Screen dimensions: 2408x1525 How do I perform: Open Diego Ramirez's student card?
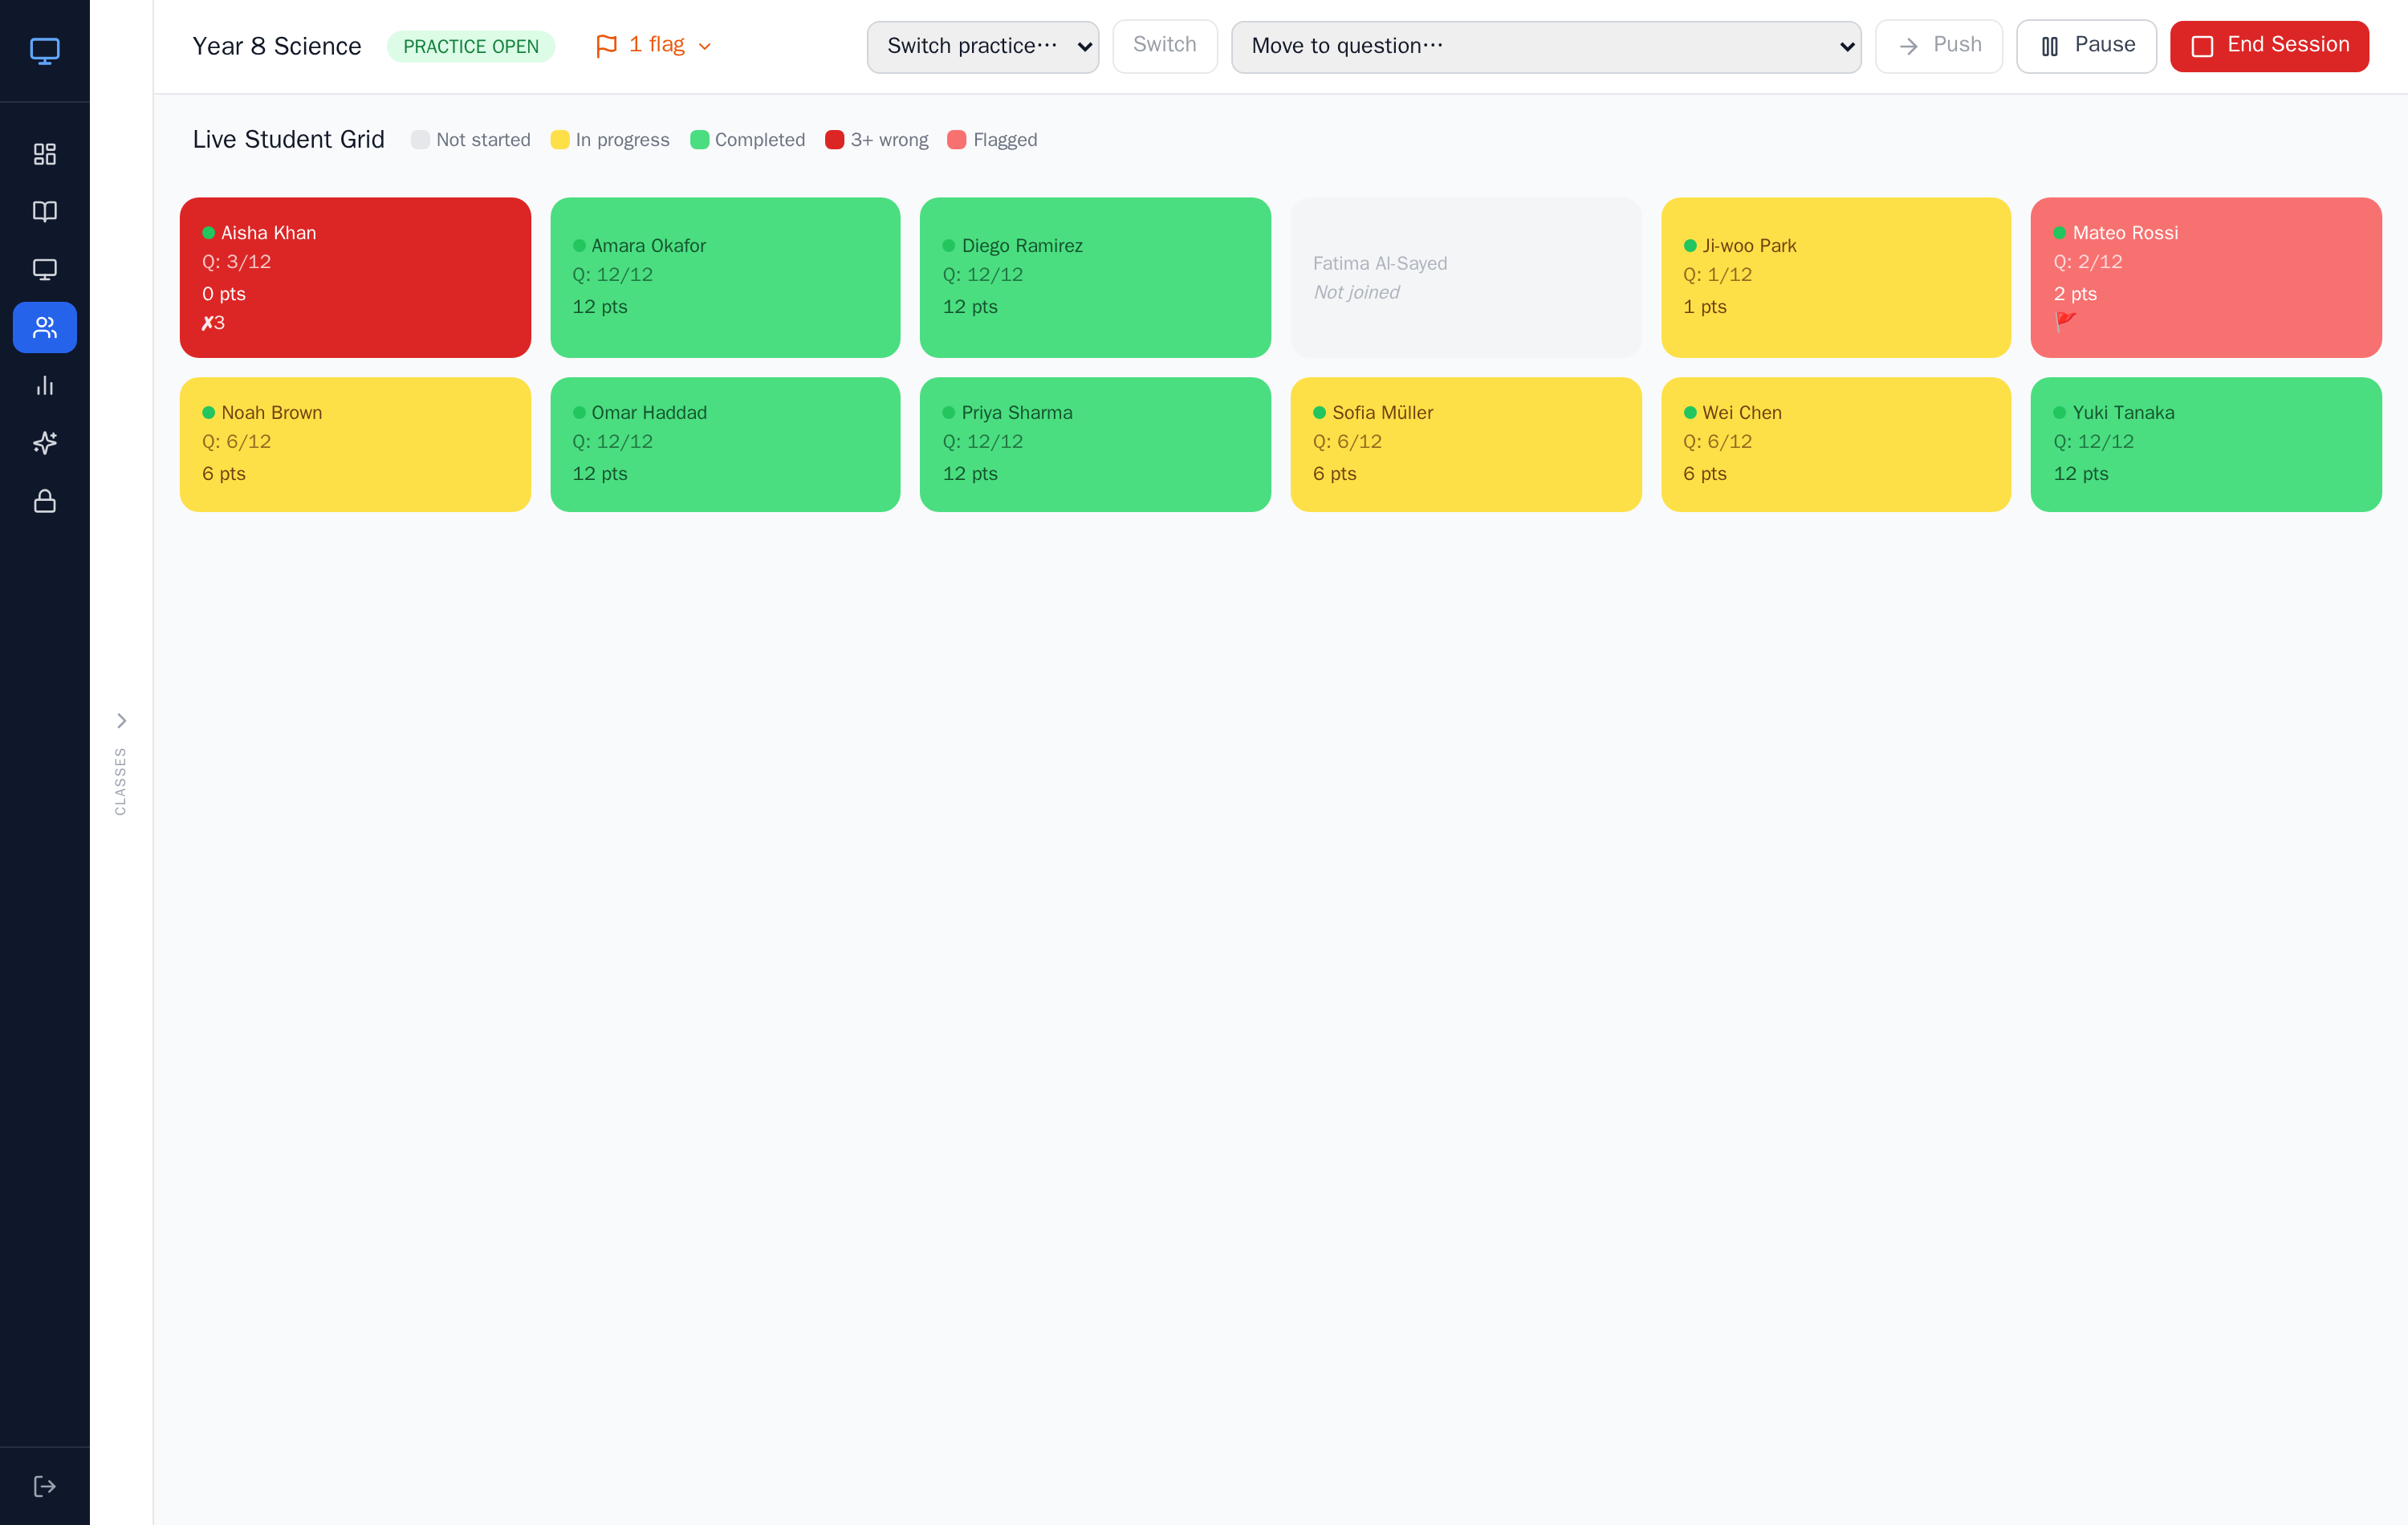click(x=1095, y=277)
